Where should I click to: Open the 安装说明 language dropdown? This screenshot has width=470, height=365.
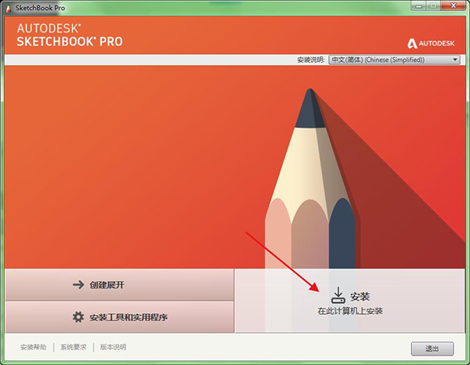point(394,60)
